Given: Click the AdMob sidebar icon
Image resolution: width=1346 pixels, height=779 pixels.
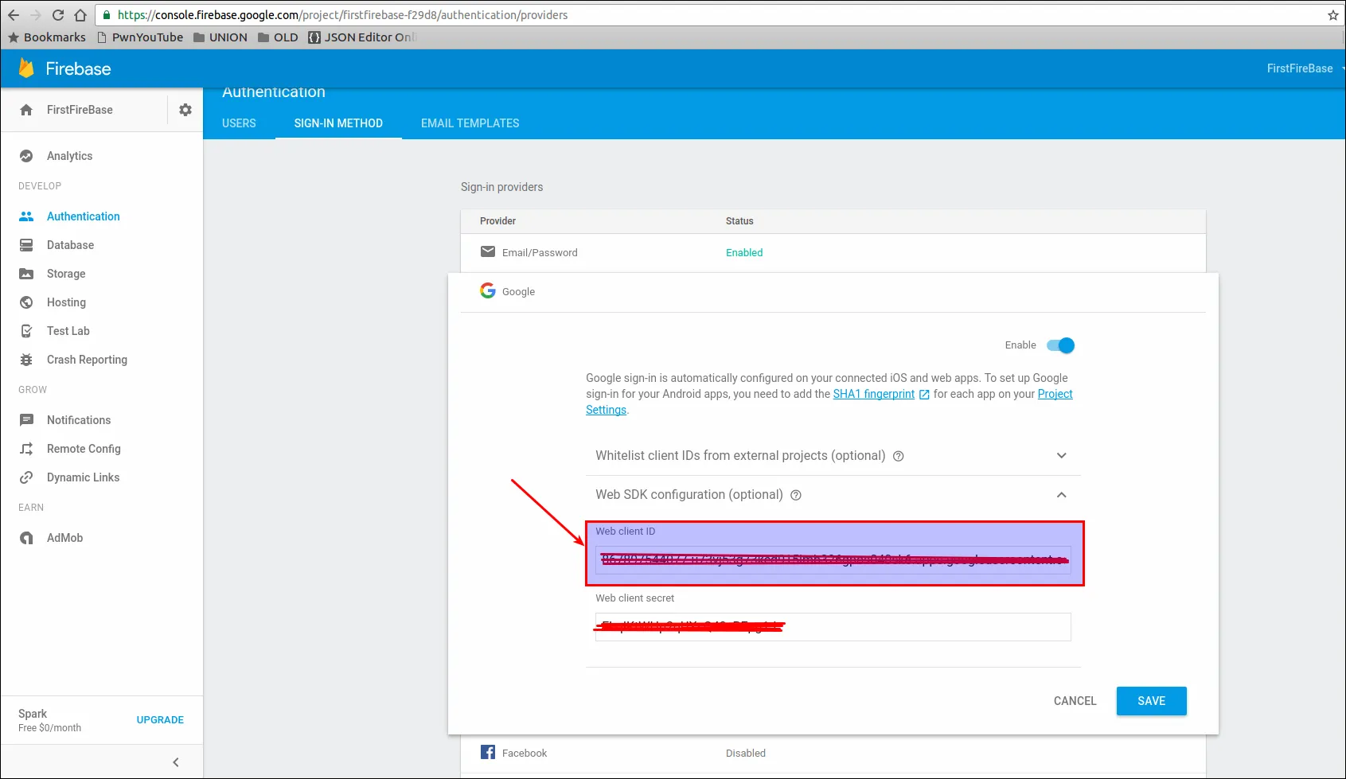Looking at the screenshot, I should [26, 538].
